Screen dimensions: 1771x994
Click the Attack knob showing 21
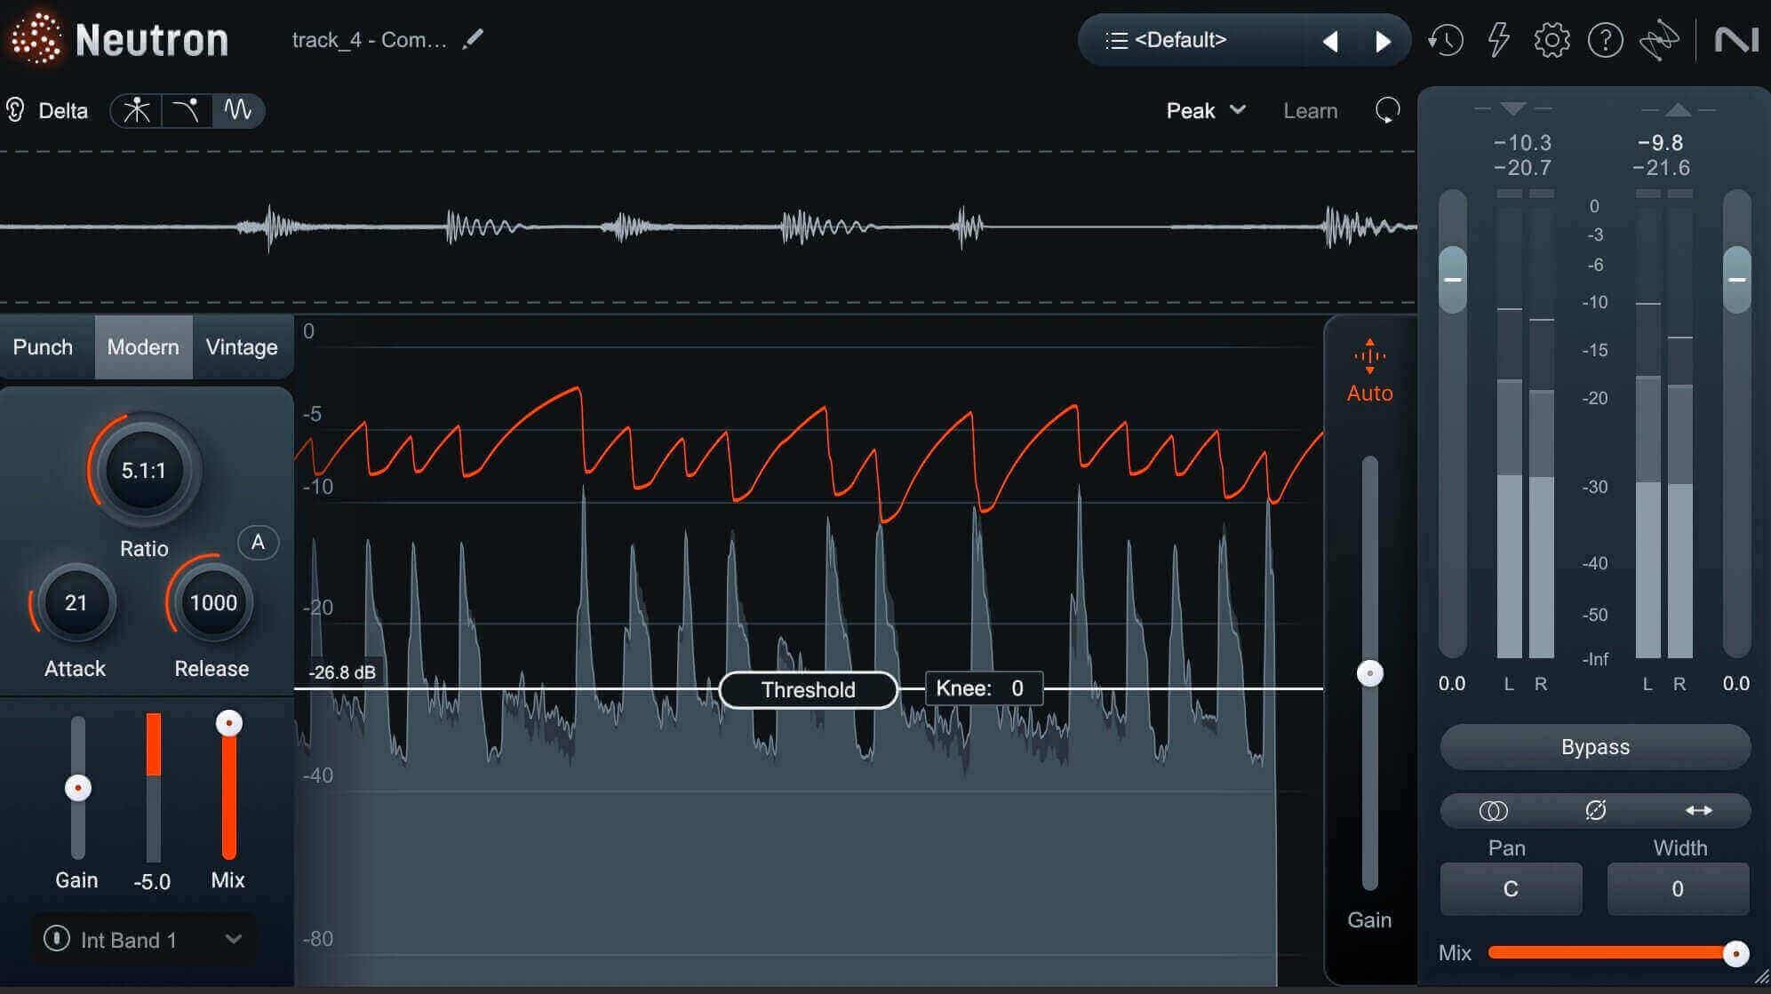coord(76,603)
